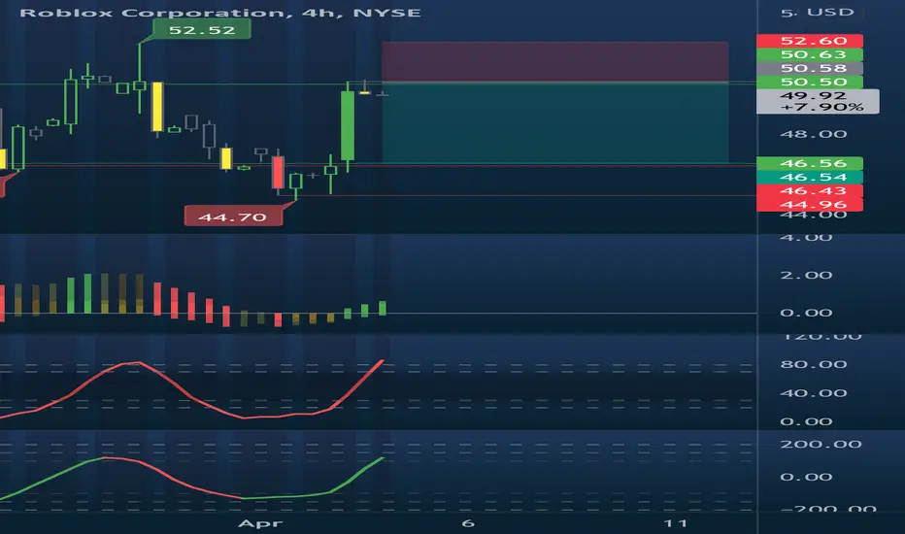Click the tallest green histogram bar

coord(87,293)
